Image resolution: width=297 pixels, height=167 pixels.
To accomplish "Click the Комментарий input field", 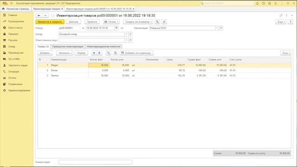I will [95, 162].
